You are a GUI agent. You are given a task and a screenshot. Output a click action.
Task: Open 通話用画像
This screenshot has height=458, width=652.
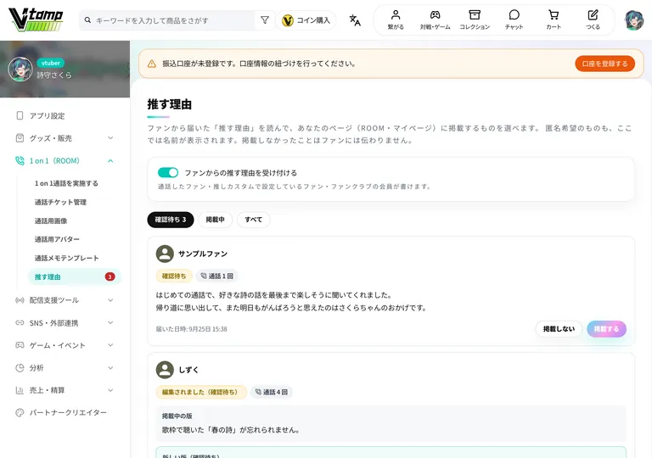click(51, 221)
